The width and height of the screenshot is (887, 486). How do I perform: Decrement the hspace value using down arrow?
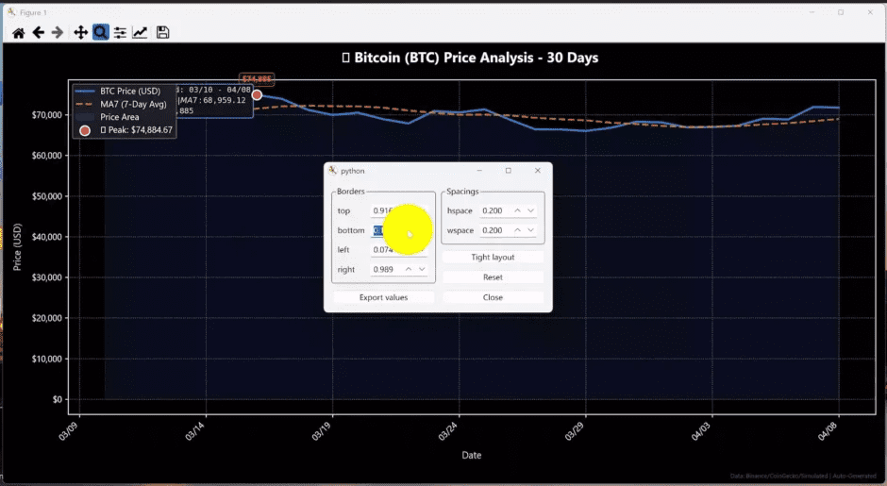click(530, 210)
